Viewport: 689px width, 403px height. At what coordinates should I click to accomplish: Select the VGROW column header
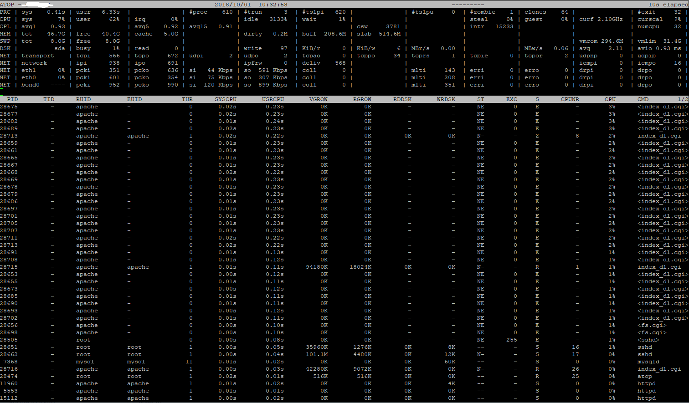[x=319, y=99]
